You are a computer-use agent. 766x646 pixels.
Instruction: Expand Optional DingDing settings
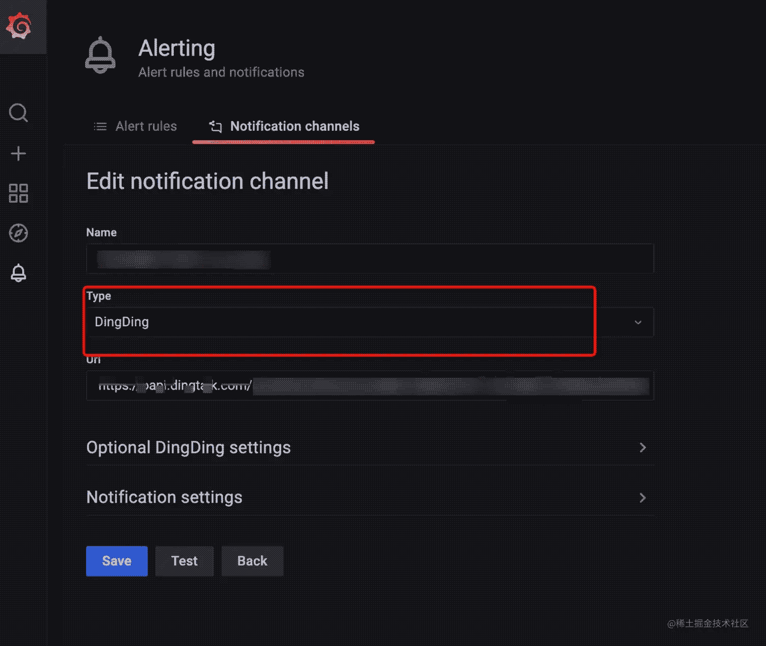(370, 447)
